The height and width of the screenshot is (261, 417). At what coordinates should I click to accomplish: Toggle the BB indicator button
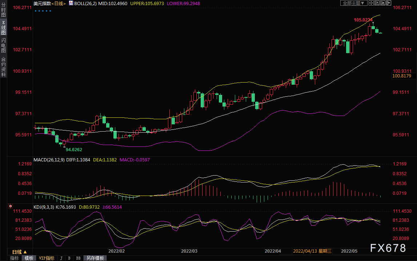(x=78, y=258)
